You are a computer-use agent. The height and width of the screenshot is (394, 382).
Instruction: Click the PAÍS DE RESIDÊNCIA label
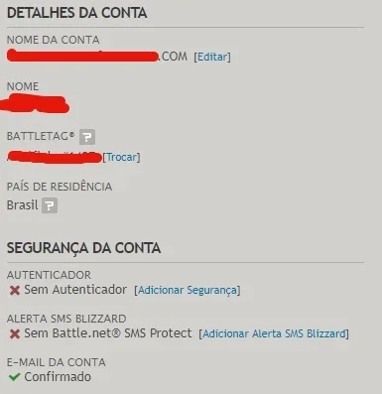[x=60, y=187]
